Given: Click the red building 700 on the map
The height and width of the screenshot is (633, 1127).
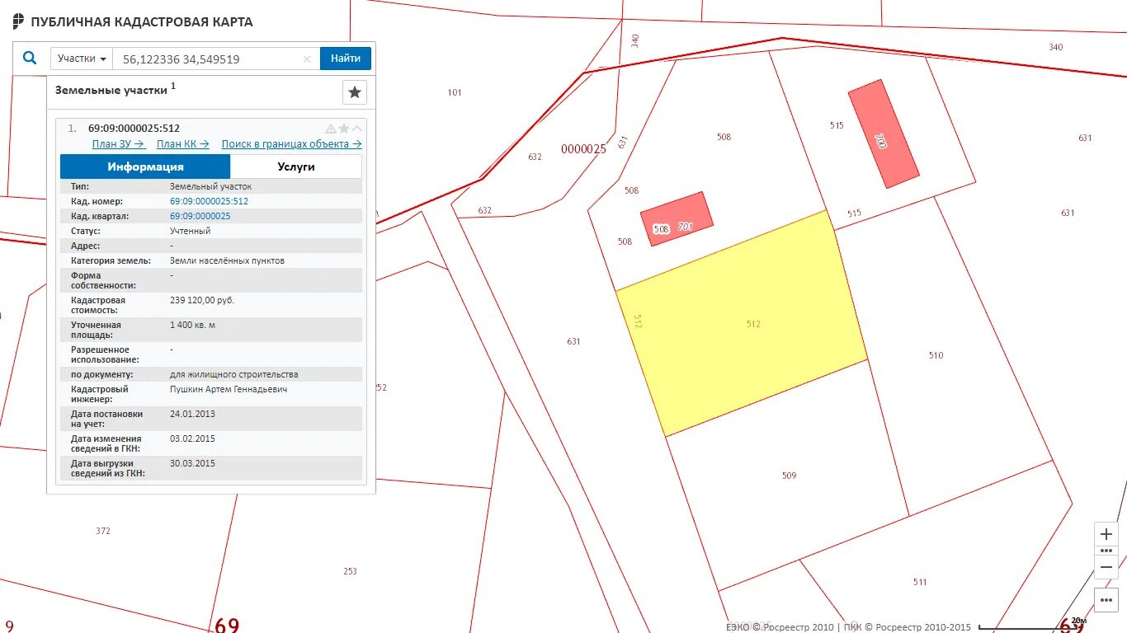Looking at the screenshot, I should pyautogui.click(x=884, y=134).
